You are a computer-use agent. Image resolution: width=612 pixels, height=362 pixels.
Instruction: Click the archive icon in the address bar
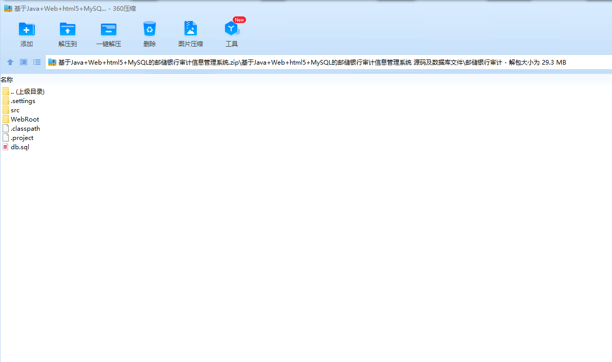click(52, 62)
